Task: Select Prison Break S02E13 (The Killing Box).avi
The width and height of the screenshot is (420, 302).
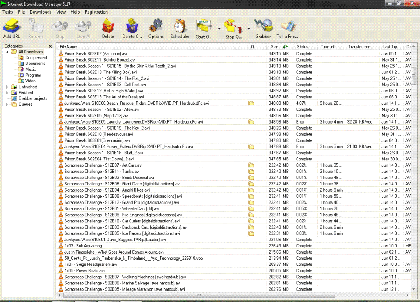Action: [x=100, y=72]
